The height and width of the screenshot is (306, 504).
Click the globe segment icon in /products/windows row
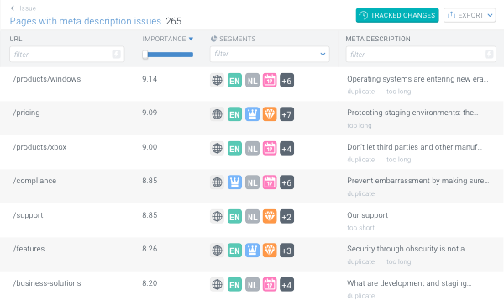click(217, 80)
